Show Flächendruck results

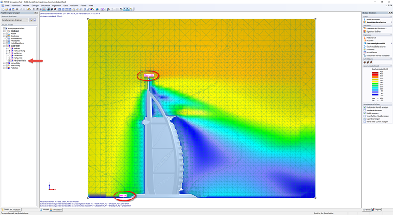[x=371, y=38]
